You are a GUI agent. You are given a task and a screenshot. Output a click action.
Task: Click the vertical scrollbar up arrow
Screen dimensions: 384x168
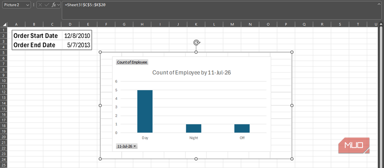[x=381, y=24]
